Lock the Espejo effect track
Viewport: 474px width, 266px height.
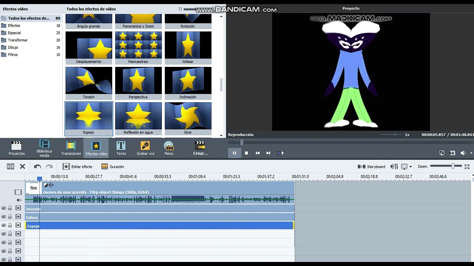10,225
